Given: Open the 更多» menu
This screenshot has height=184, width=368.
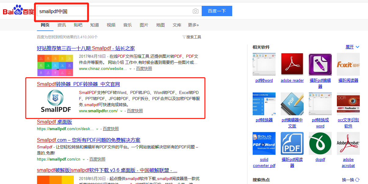Looking at the screenshot, I should [193, 25].
